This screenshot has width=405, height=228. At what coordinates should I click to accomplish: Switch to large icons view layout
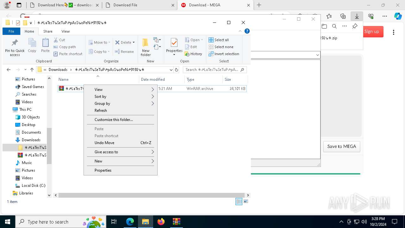[246, 201]
